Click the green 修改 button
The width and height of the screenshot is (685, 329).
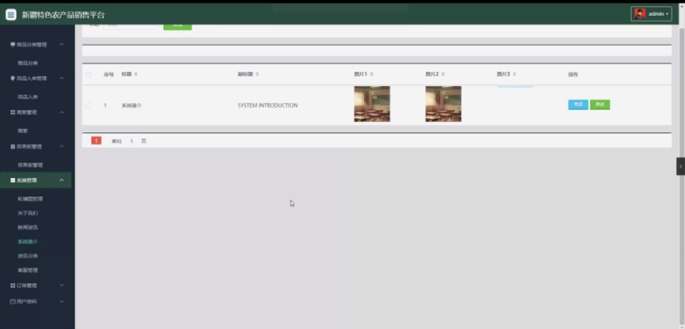[x=599, y=104]
